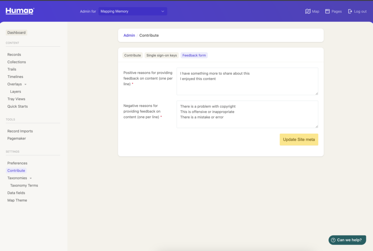The height and width of the screenshot is (251, 373).
Task: Switch to the Contribute tab
Action: tap(133, 55)
